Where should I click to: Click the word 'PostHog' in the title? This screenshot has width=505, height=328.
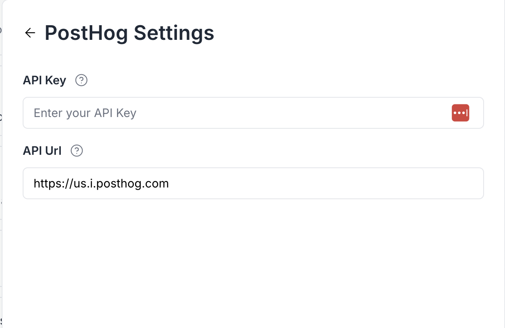coord(86,33)
